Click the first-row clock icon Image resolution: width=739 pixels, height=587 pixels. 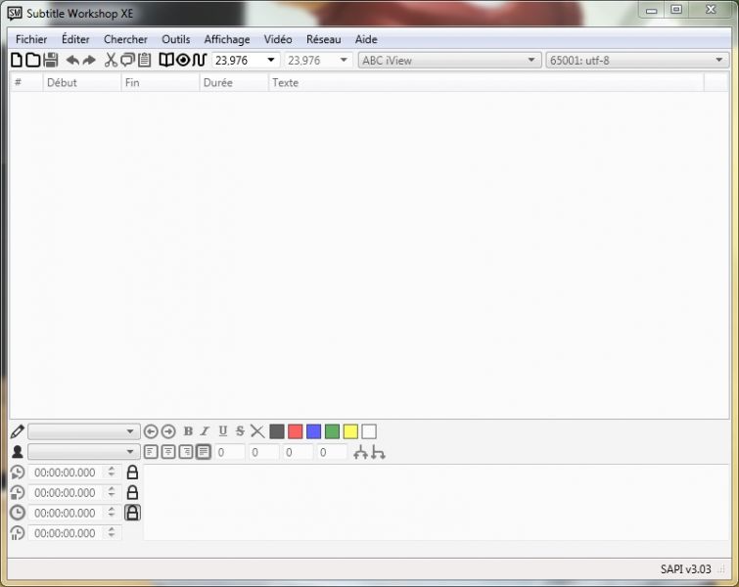pos(18,473)
